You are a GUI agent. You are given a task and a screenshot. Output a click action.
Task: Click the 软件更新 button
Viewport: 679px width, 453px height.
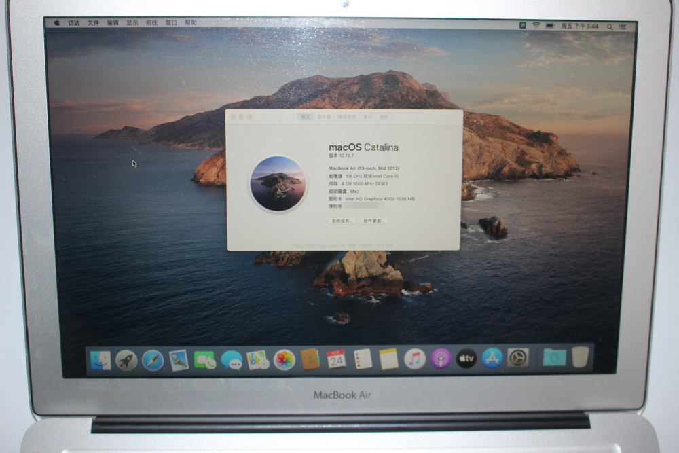tap(373, 221)
